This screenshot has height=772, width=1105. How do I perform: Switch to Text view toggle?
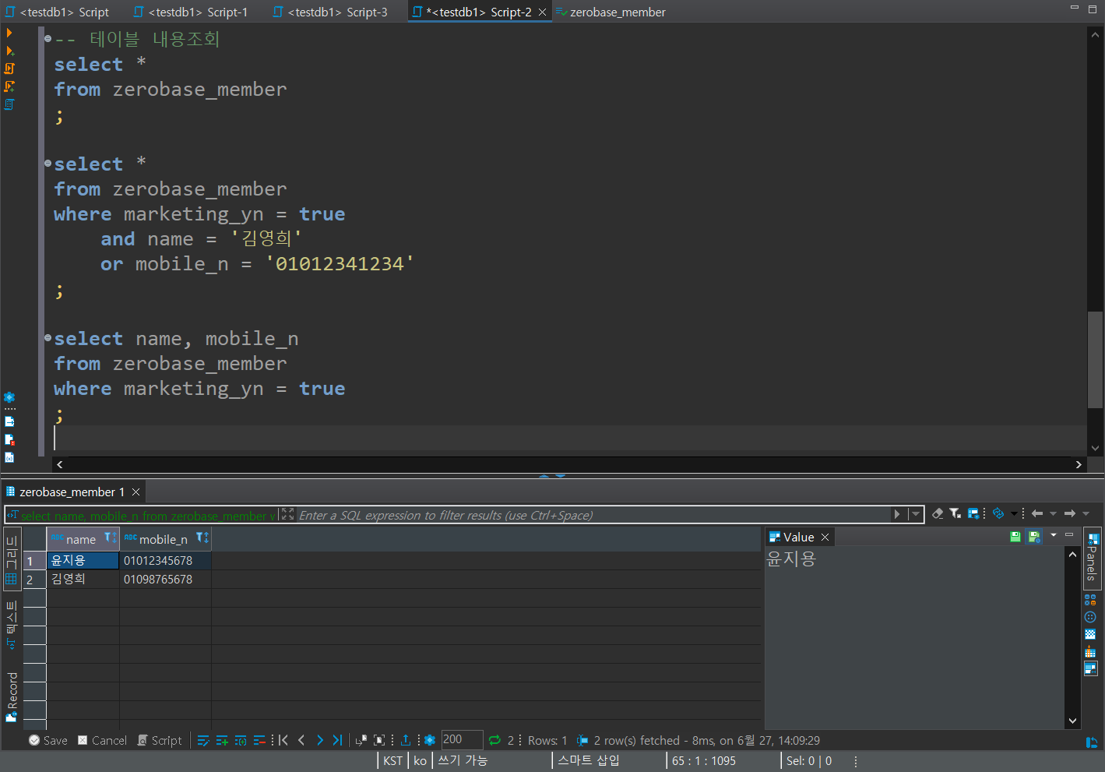(x=12, y=625)
